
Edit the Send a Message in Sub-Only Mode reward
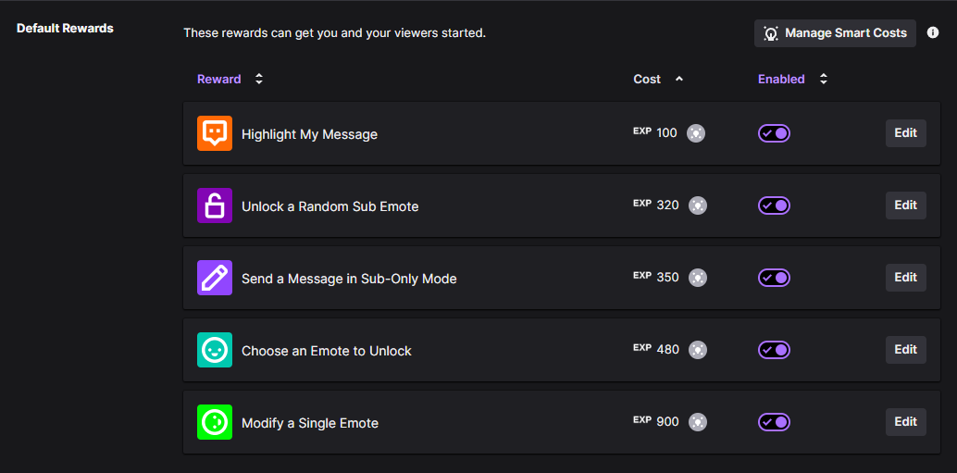(905, 278)
